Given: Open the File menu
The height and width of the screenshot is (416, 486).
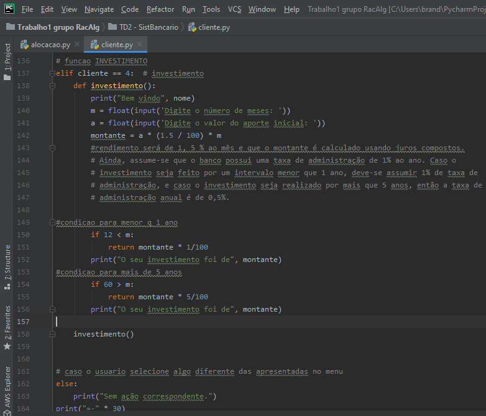Looking at the screenshot, I should (27, 9).
